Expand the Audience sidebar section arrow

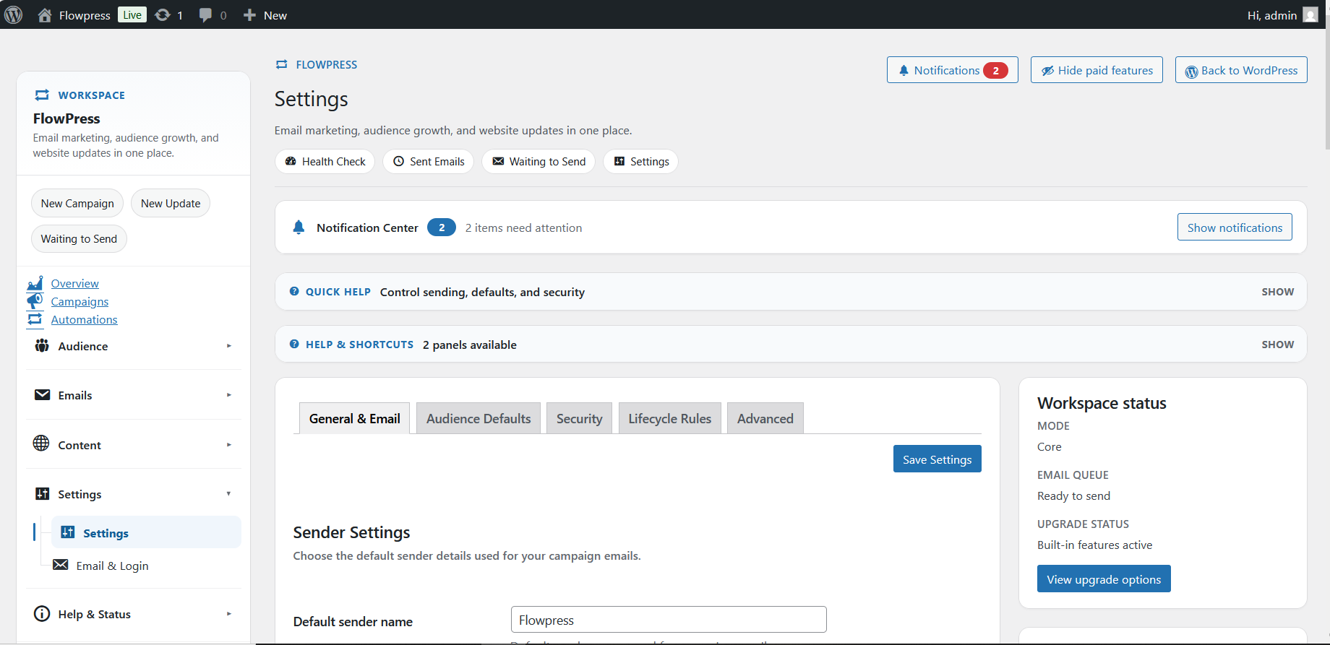click(x=228, y=346)
